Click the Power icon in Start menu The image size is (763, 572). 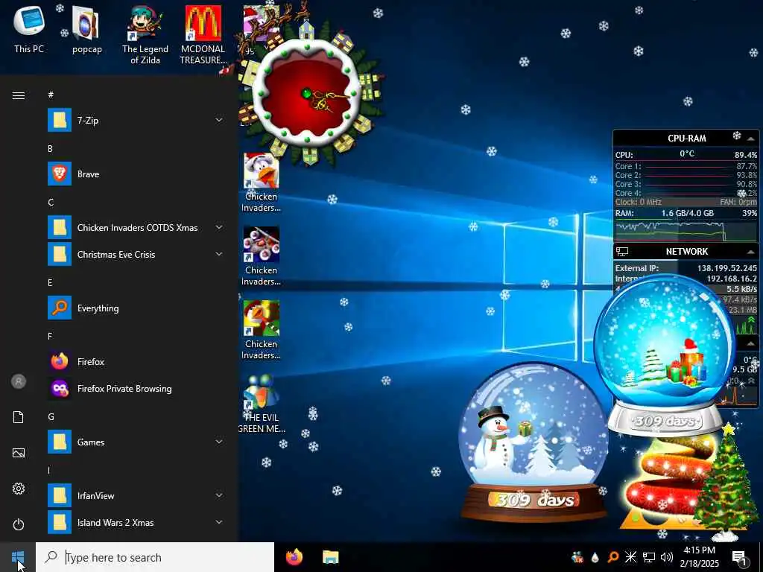tap(19, 524)
